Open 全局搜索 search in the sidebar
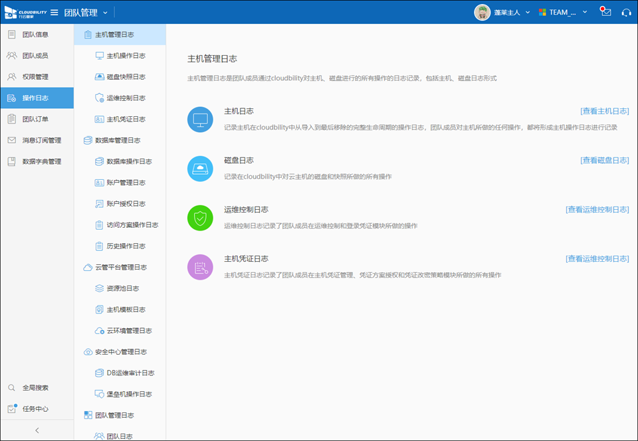The image size is (638, 441). click(35, 388)
